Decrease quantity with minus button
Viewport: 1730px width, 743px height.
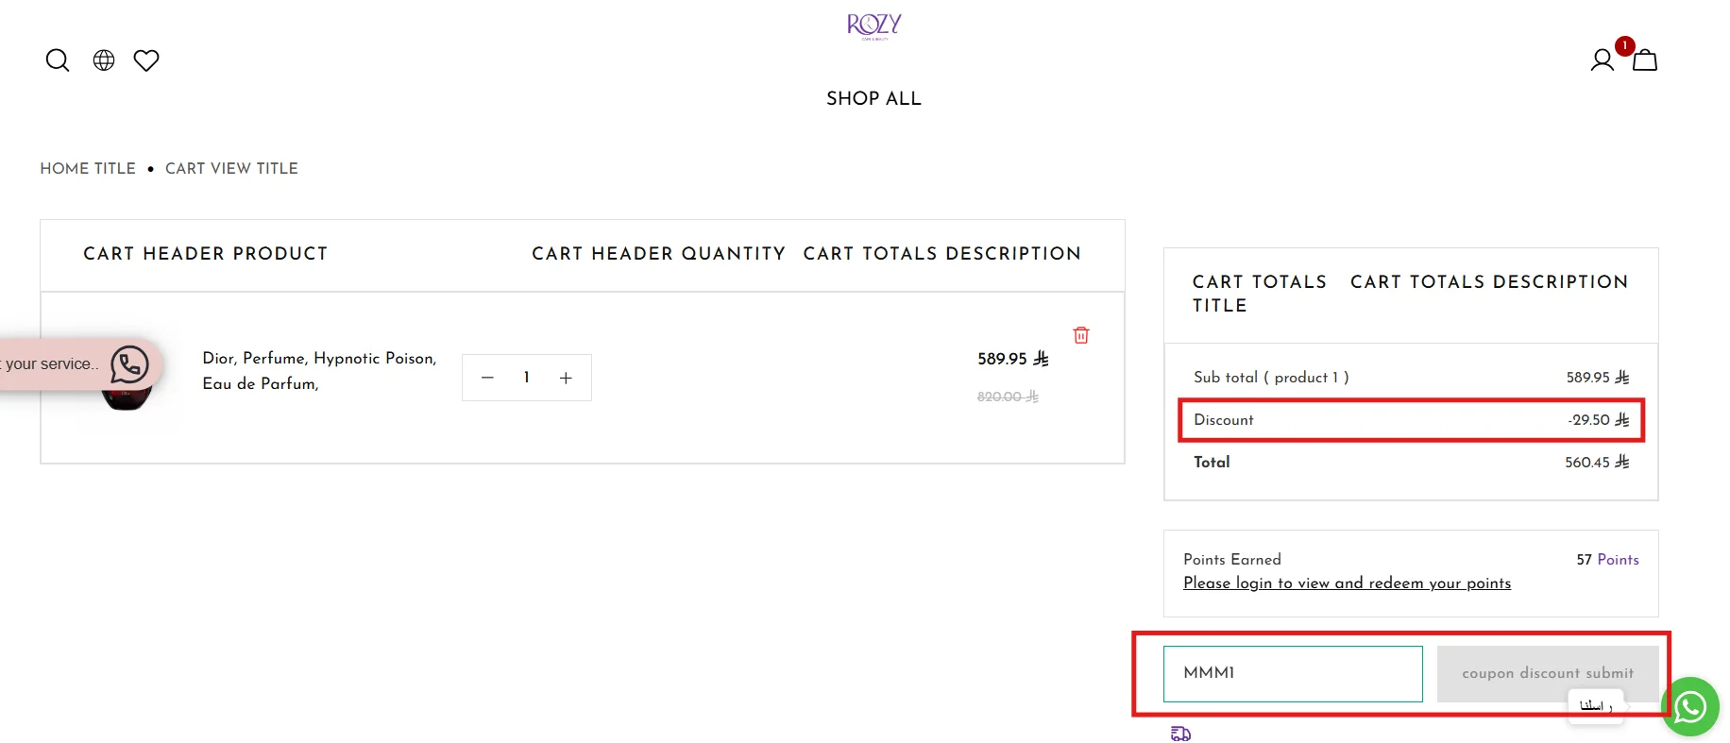pyautogui.click(x=487, y=378)
